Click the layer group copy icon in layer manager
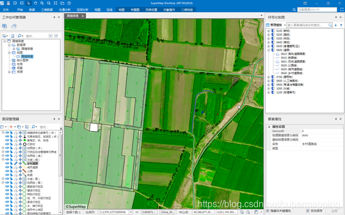Screen dimensions: 345x215 (x=19, y=126)
